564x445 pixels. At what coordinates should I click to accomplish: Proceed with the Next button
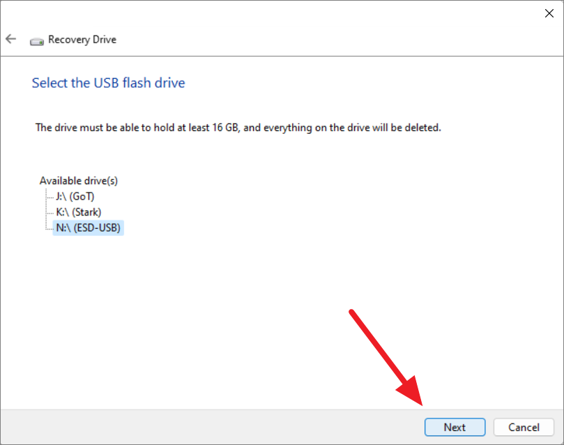pos(455,427)
